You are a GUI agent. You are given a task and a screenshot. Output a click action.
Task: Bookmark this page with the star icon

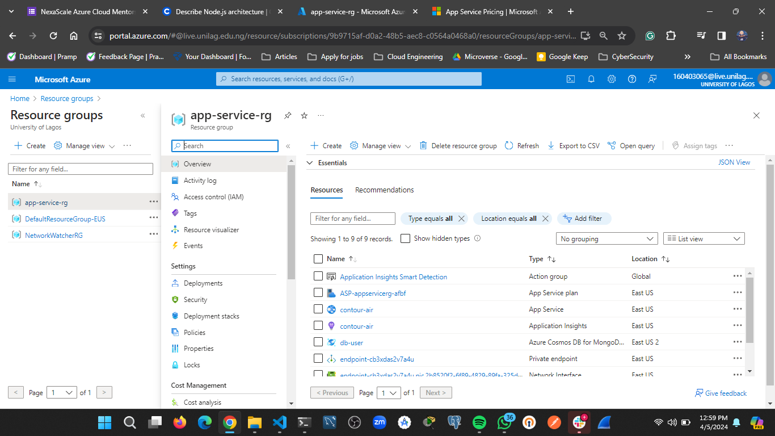pyautogui.click(x=622, y=36)
